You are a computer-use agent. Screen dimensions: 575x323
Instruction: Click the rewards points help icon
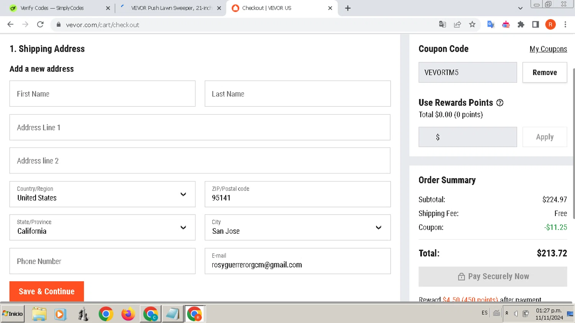point(500,103)
